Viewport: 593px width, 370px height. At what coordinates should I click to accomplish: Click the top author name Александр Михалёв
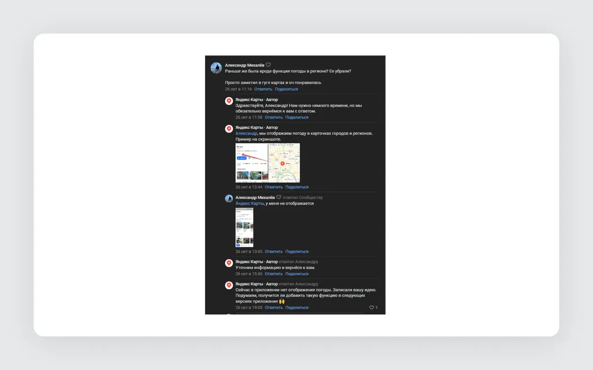click(x=245, y=65)
